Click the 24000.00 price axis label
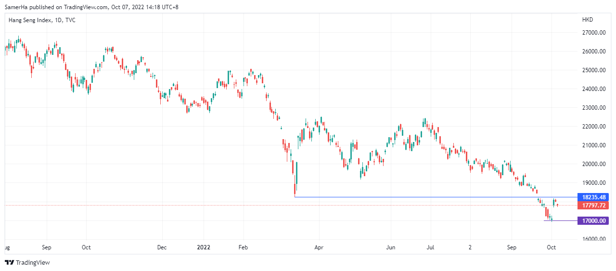Screen dimensions: 616x271 pos(594,89)
